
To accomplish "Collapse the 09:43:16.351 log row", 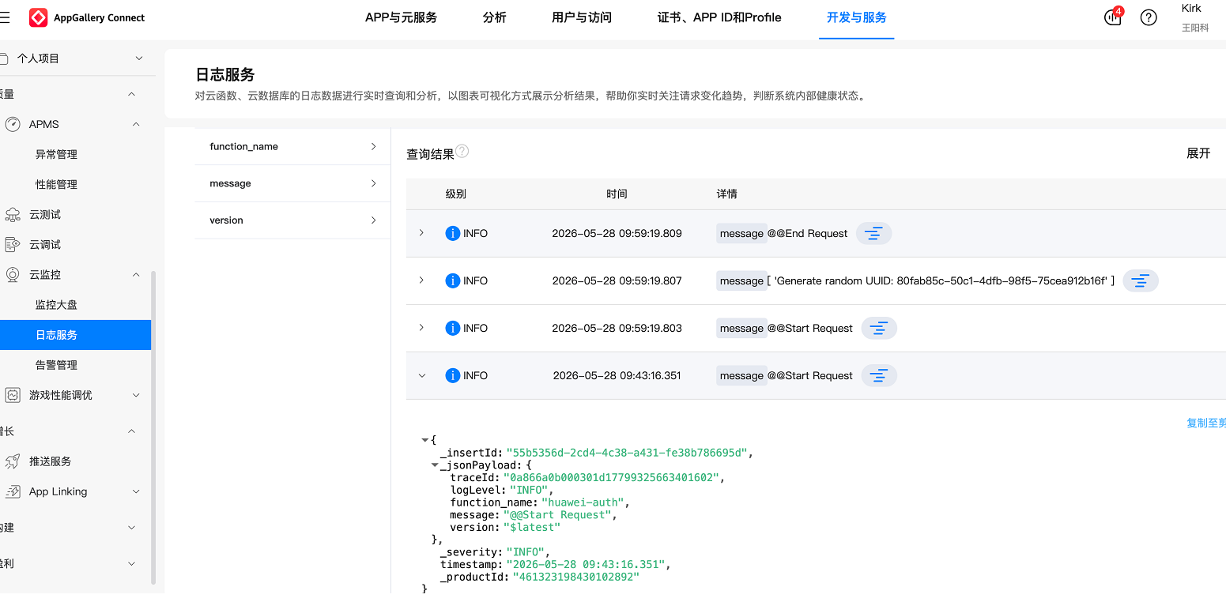I will [x=421, y=375].
